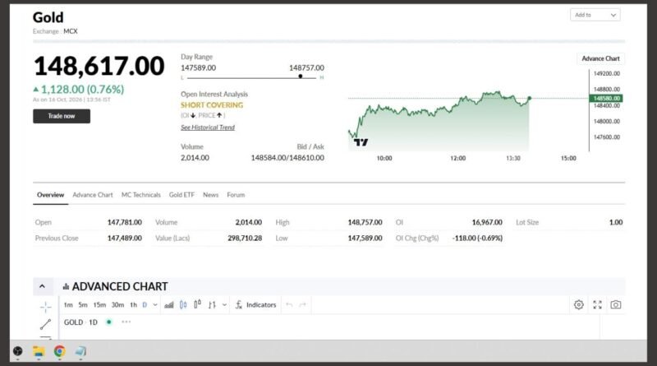Collapse the Advanced Chart section
The height and width of the screenshot is (366, 657).
(x=43, y=286)
